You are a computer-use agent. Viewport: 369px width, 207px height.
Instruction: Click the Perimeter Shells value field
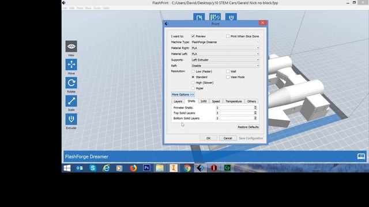pyautogui.click(x=235, y=108)
